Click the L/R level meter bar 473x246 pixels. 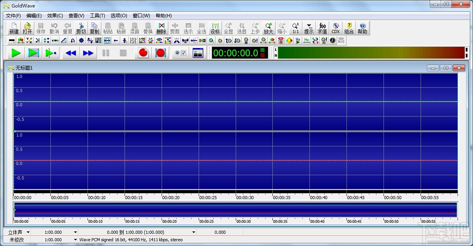(371, 53)
